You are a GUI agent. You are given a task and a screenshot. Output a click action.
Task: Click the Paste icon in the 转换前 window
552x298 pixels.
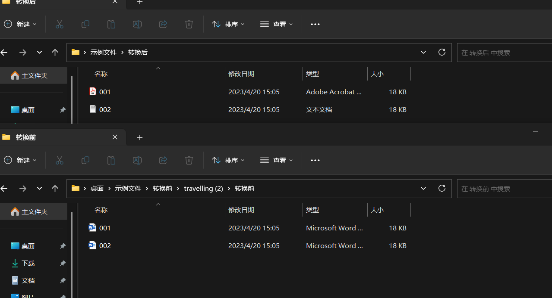click(x=111, y=160)
